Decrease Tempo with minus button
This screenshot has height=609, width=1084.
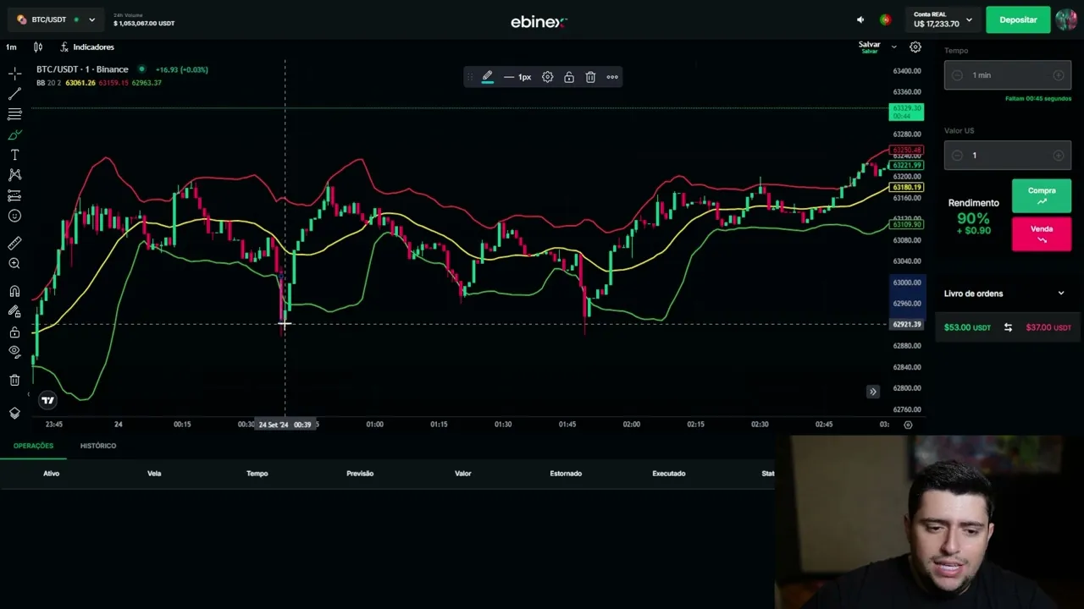(957, 75)
